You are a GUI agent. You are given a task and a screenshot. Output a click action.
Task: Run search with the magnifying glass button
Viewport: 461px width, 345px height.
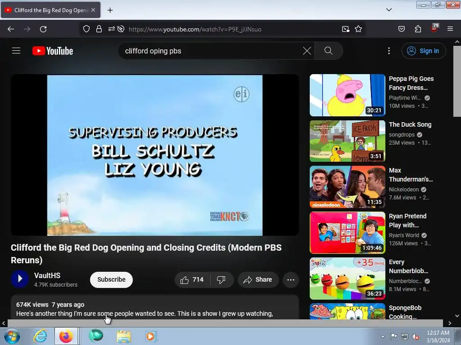(328, 51)
